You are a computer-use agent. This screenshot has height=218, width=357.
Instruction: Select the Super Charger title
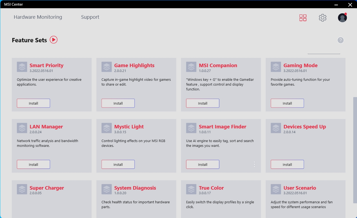coord(47,188)
